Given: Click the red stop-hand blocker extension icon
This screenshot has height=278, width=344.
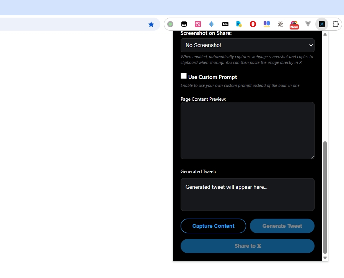Looking at the screenshot, I should pos(253,24).
